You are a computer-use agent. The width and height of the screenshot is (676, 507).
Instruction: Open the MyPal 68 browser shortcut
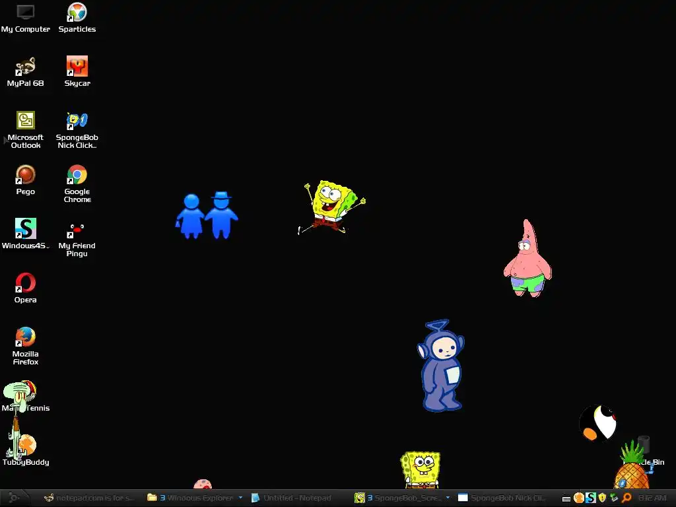(x=26, y=71)
